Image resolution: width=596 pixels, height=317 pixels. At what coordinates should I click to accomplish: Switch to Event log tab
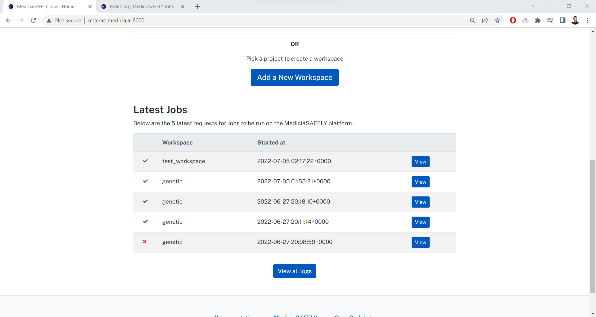point(142,7)
